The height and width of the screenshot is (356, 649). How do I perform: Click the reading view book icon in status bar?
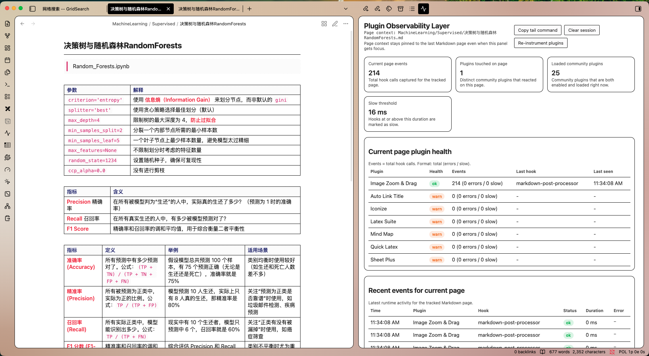point(543,352)
